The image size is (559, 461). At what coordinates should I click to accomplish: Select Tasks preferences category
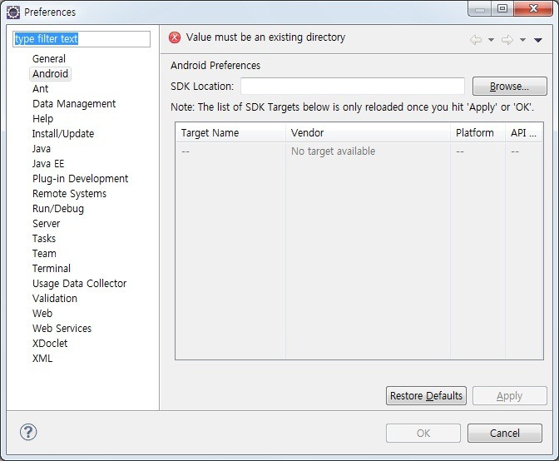pyautogui.click(x=44, y=239)
